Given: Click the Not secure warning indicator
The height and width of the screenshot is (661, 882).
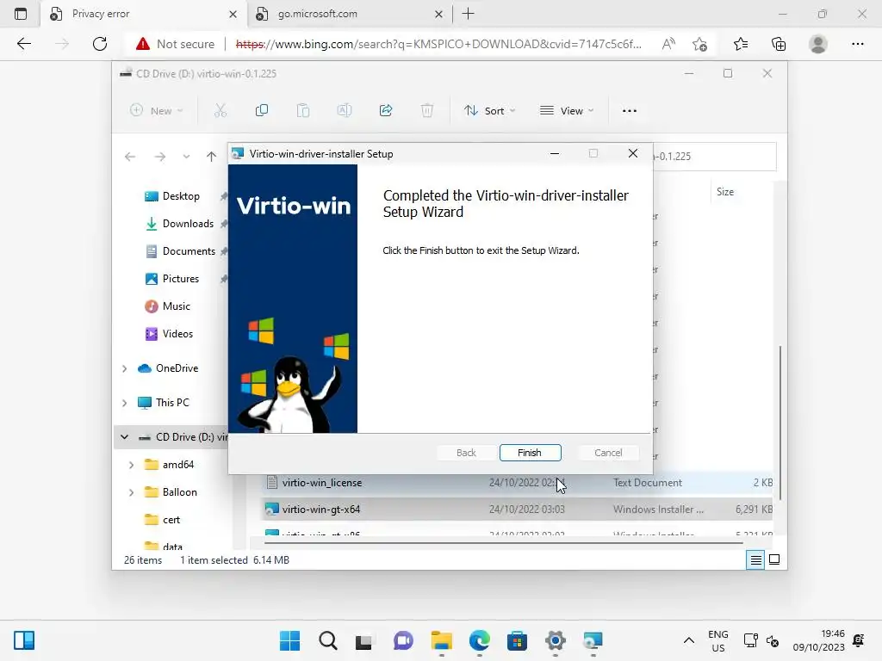Looking at the screenshot, I should tap(176, 44).
